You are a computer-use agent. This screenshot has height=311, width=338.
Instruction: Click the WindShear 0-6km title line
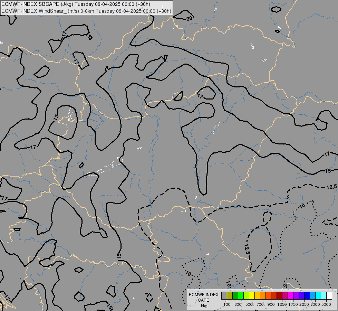tap(86, 11)
